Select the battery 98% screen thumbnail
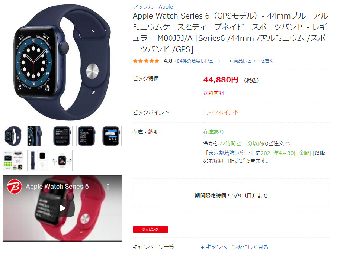Screen dimensions: 340x256 (62, 136)
